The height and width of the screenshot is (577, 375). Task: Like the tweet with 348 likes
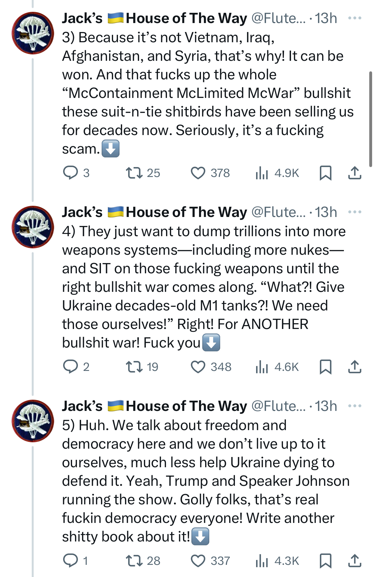tap(198, 367)
